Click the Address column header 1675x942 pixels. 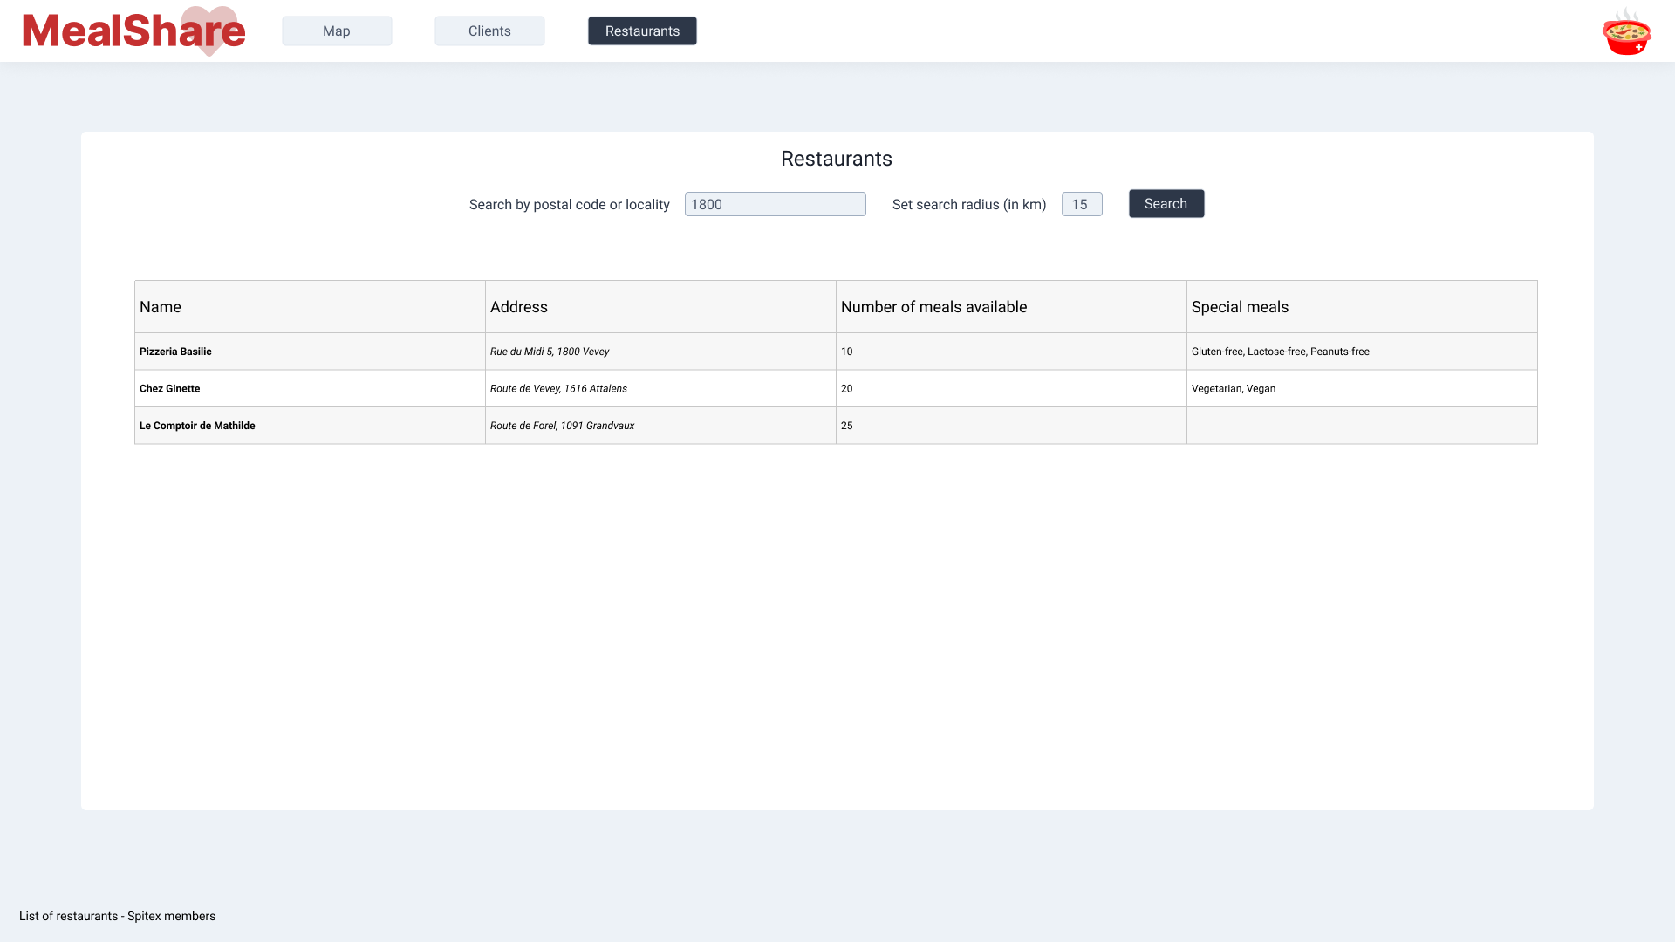coord(519,307)
